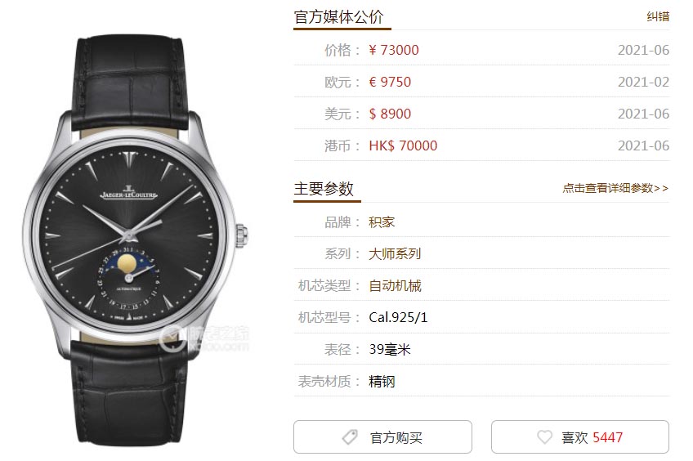Click the case material 精钢
Viewport: 693px width, 461px height.
(382, 381)
